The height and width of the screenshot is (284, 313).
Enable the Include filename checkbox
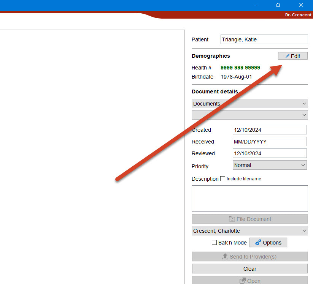(x=223, y=179)
